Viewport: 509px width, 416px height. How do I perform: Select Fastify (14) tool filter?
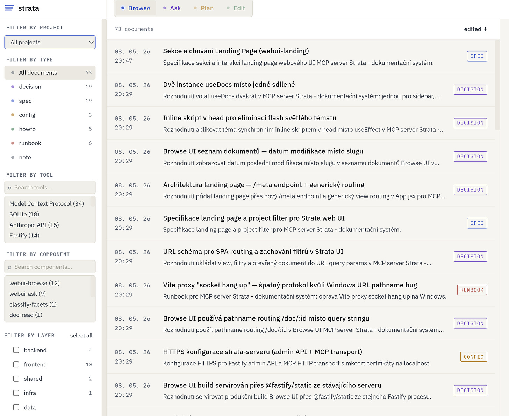[x=24, y=235]
